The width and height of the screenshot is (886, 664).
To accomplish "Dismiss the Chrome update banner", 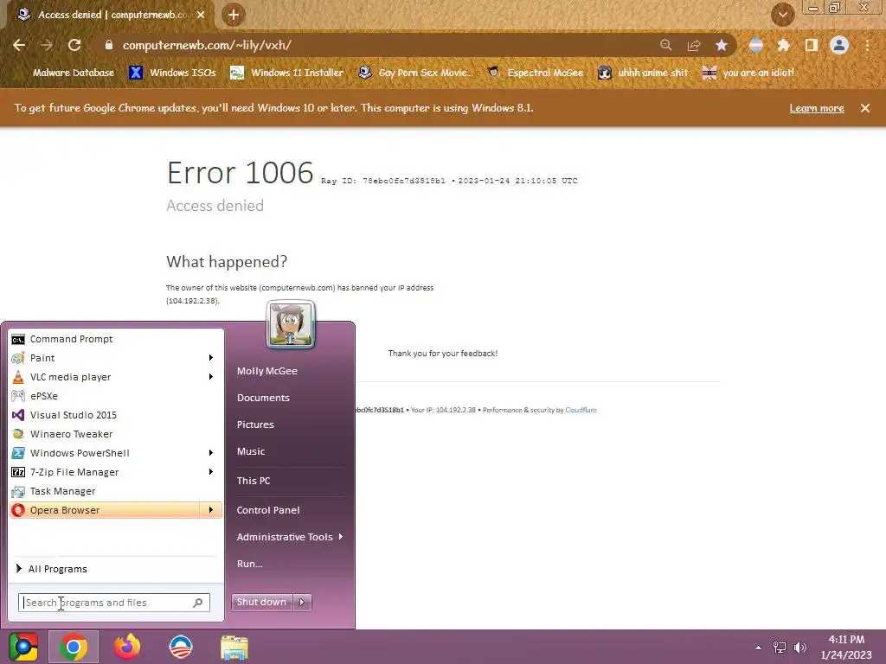I will coord(865,108).
